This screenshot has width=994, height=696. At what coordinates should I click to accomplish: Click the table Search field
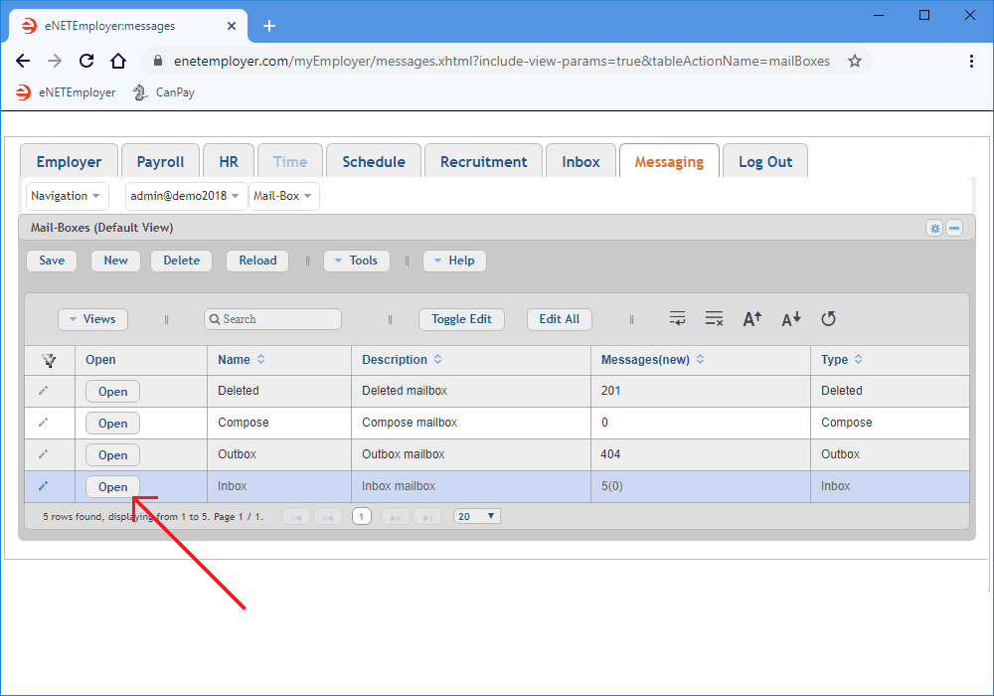click(273, 319)
